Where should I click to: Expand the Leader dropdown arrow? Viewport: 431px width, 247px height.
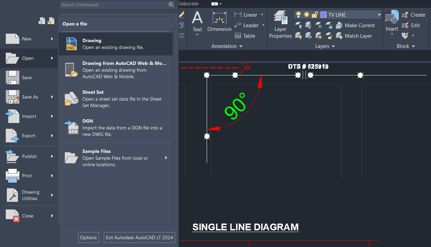click(263, 25)
